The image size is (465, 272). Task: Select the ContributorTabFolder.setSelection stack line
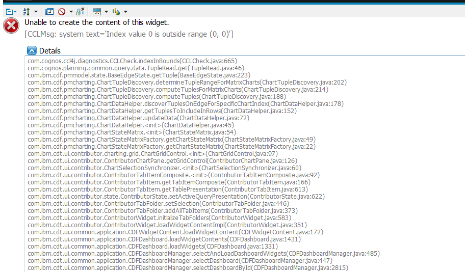159,204
